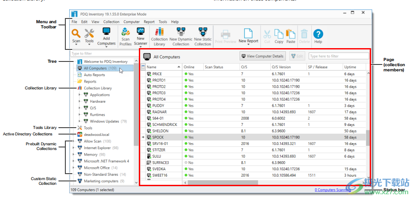Click the Edit collection button
Image resolution: width=414 pixels, height=199 pixels.
[x=297, y=56]
